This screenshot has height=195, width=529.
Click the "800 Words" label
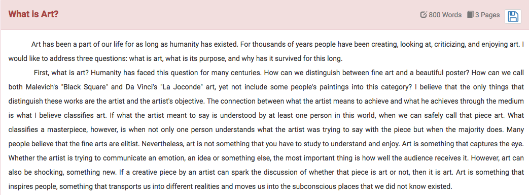pyautogui.click(x=445, y=15)
